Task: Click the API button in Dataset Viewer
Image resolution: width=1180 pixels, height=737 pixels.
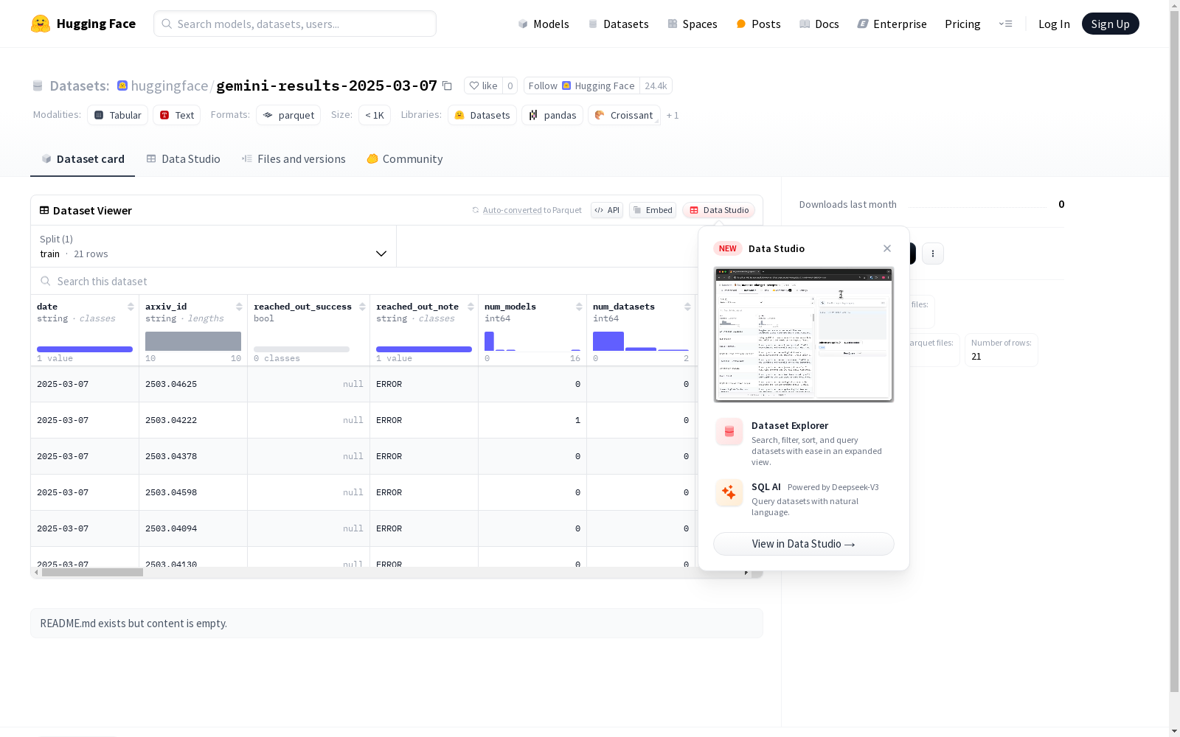Action: [x=607, y=210]
